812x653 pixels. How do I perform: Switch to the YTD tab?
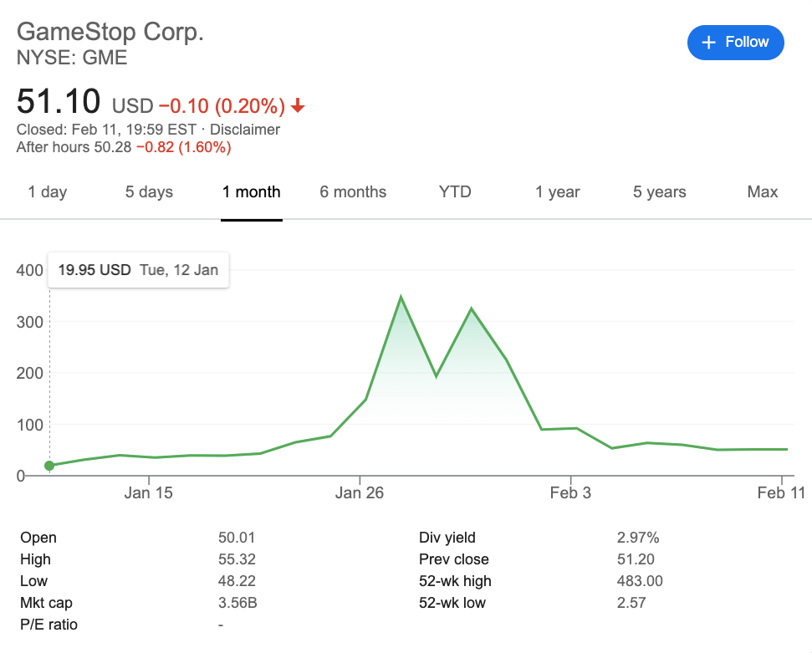[455, 192]
